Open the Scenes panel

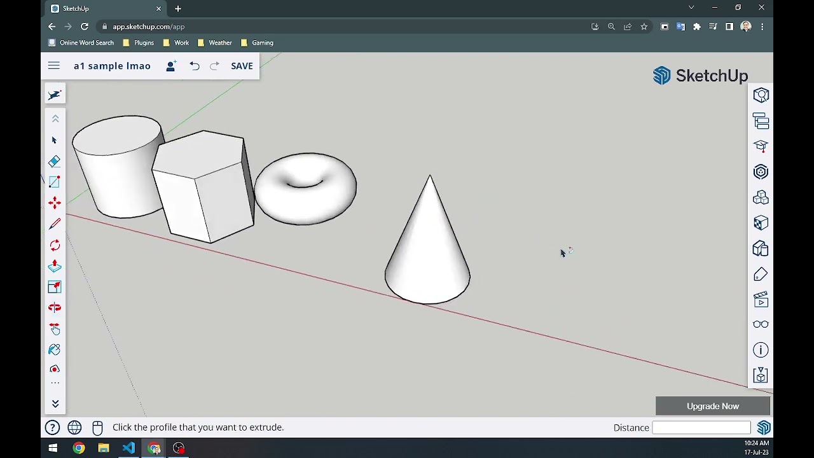click(x=761, y=299)
